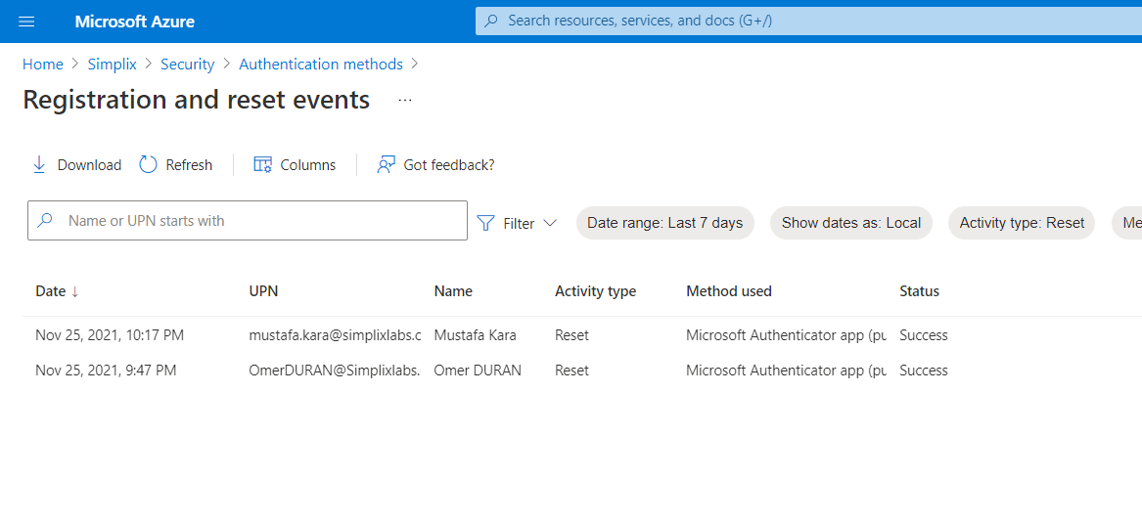Sort by the Method used column header
Viewport: 1142px width, 524px height.
(x=729, y=291)
